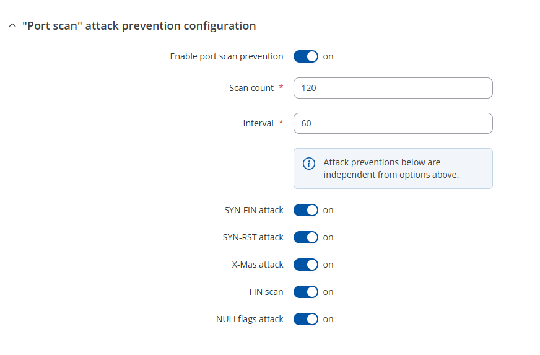Disable the port scan prevention toggle
Image resolution: width=540 pixels, height=355 pixels.
click(x=305, y=56)
